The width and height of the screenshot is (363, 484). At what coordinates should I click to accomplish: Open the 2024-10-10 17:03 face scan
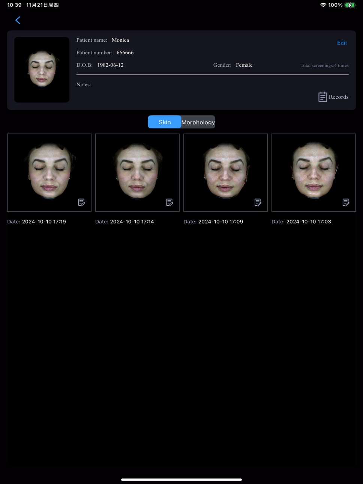pyautogui.click(x=313, y=173)
